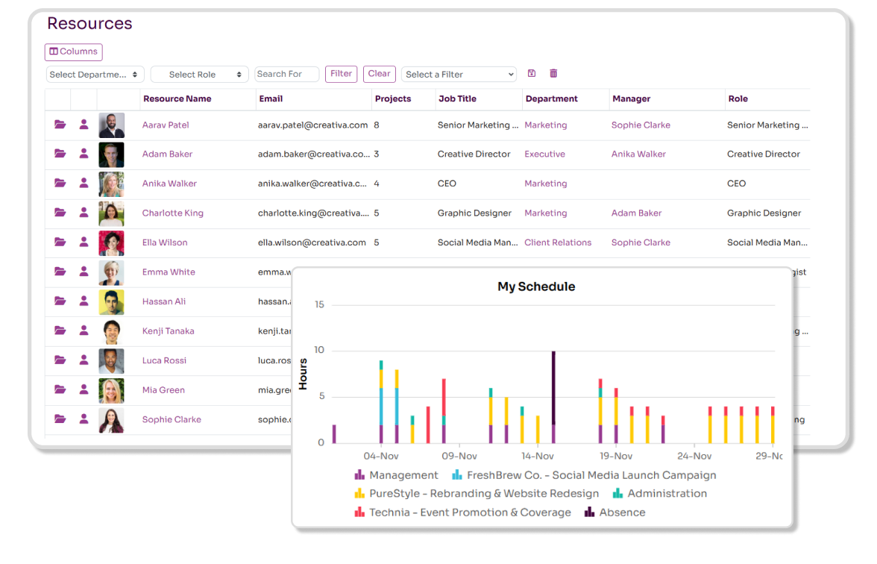877x564 pixels.
Task: Delete the selected filter with the trash icon
Action: (x=553, y=73)
